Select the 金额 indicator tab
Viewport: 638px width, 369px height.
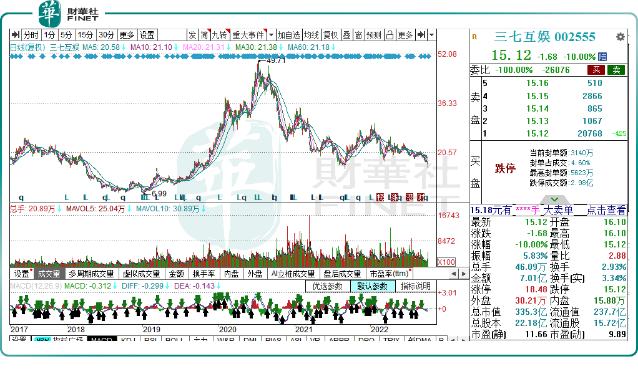click(x=177, y=274)
